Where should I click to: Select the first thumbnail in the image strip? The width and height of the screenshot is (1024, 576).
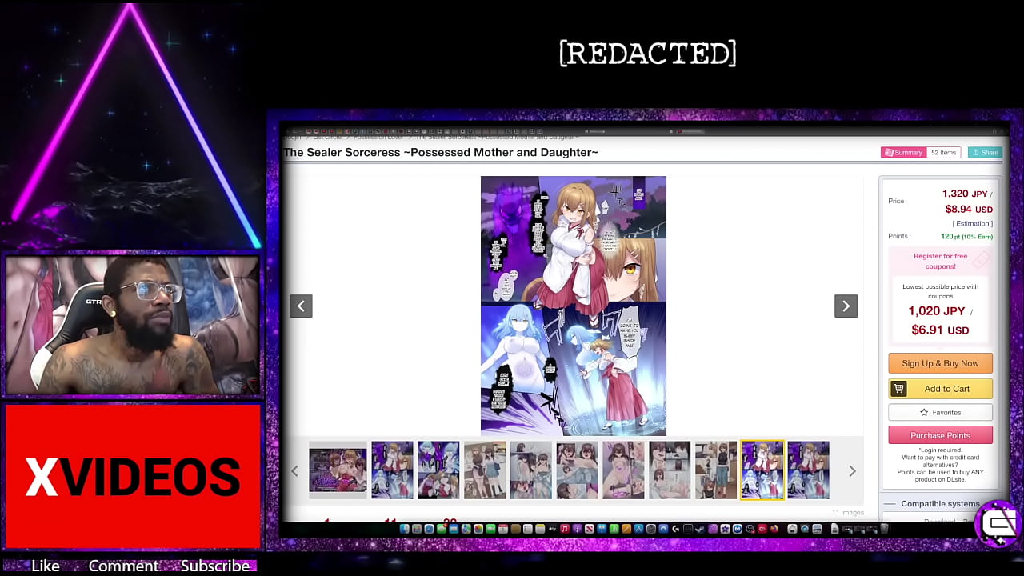(338, 470)
